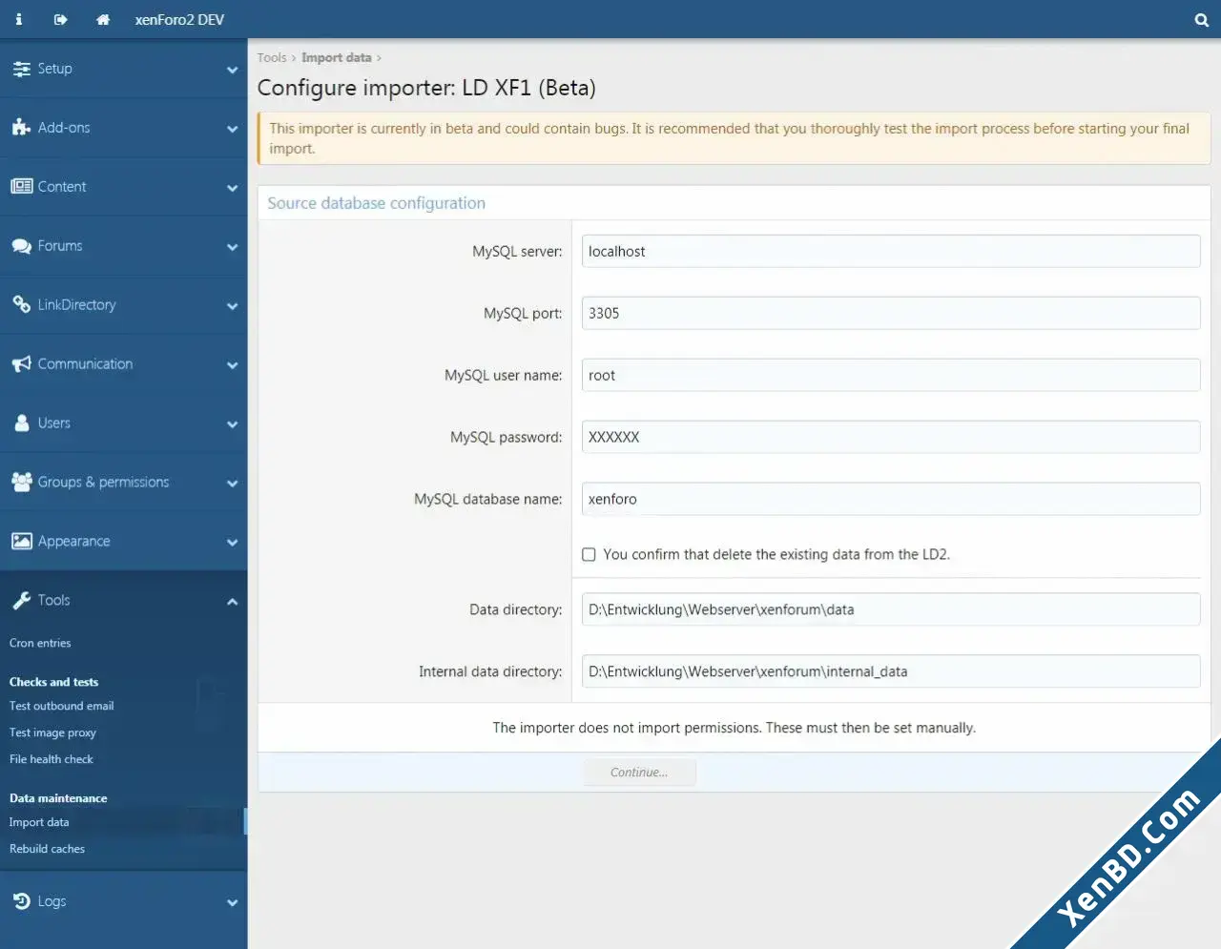Click the MySQL port field

point(891,313)
